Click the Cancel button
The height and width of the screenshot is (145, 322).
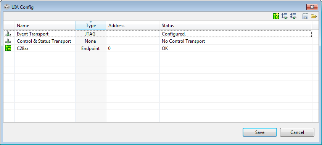click(297, 132)
